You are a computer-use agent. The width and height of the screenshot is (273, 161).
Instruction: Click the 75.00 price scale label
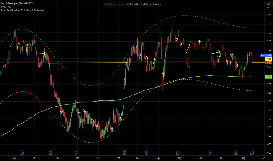pyautogui.click(x=269, y=16)
